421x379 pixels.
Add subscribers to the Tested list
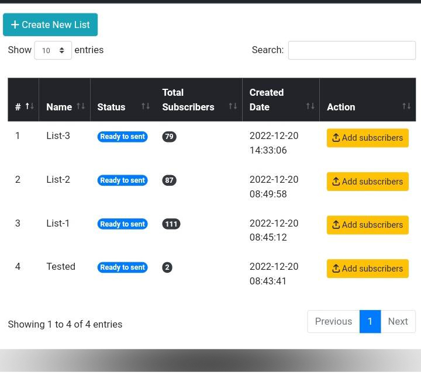click(368, 269)
